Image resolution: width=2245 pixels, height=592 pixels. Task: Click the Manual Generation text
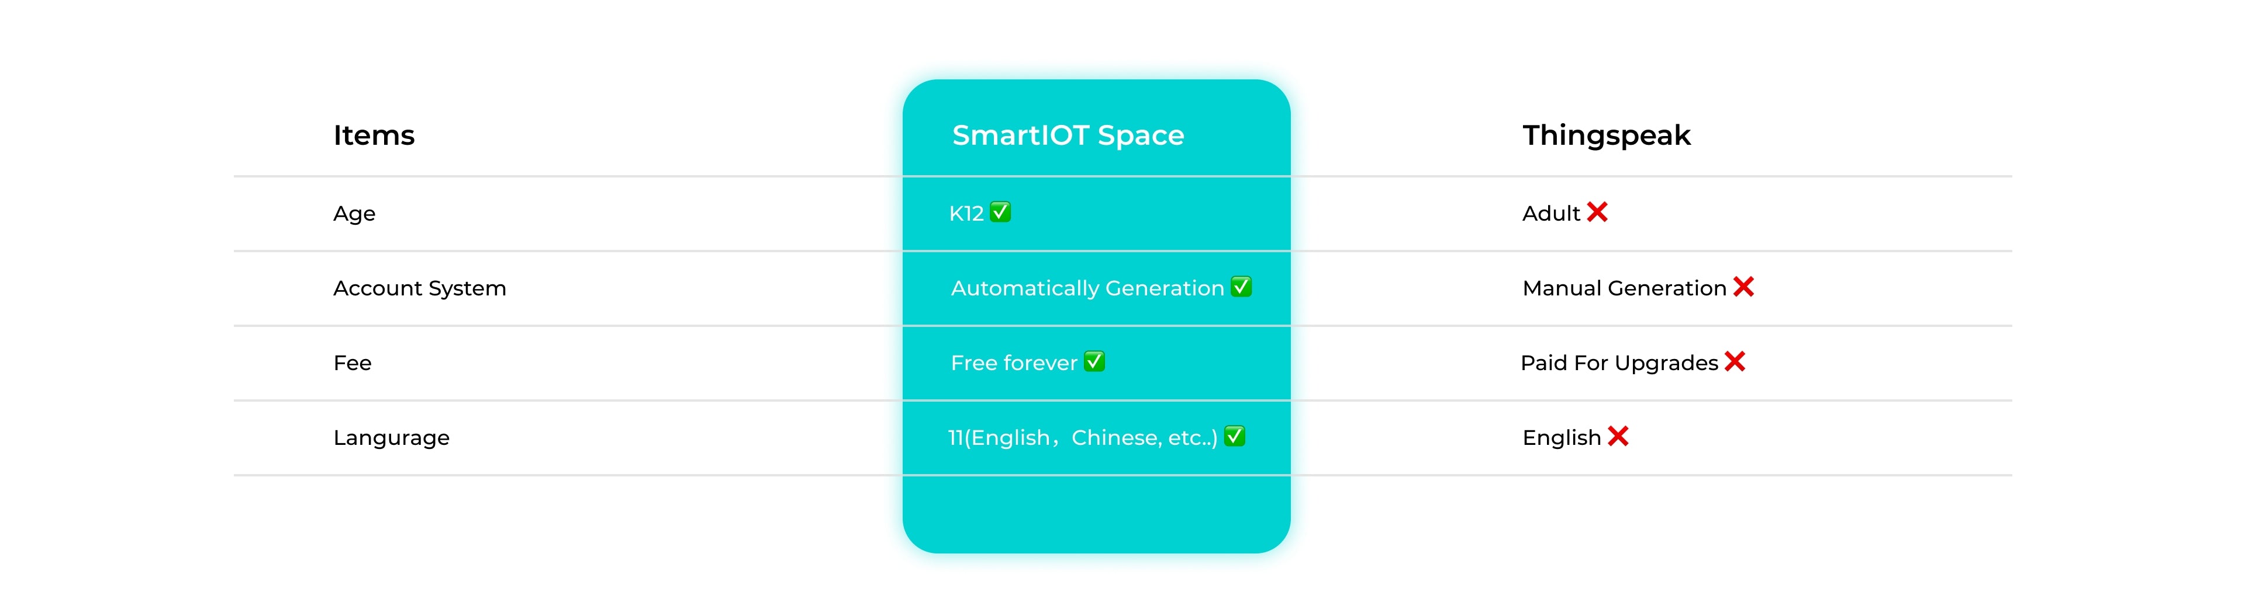pyautogui.click(x=1624, y=288)
